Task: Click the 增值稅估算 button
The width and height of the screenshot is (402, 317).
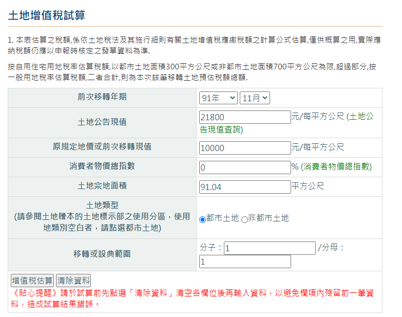Action: tap(32, 281)
